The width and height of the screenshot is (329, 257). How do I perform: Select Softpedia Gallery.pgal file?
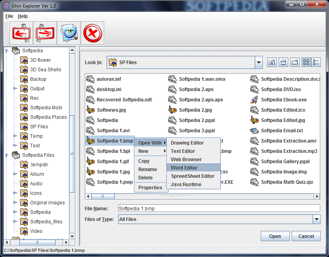pos(280,162)
